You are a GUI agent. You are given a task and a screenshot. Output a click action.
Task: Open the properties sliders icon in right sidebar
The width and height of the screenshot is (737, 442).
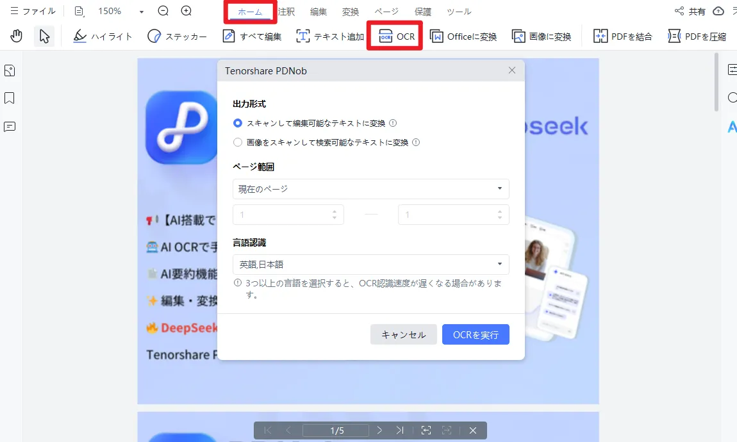click(x=733, y=70)
